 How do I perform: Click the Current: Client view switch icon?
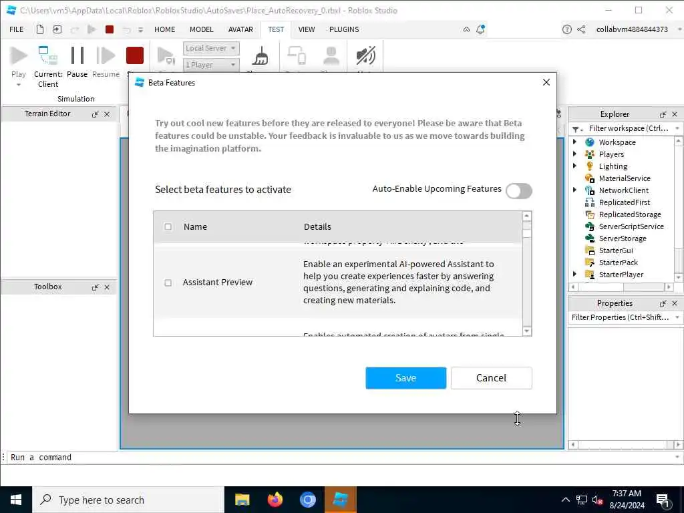click(47, 56)
